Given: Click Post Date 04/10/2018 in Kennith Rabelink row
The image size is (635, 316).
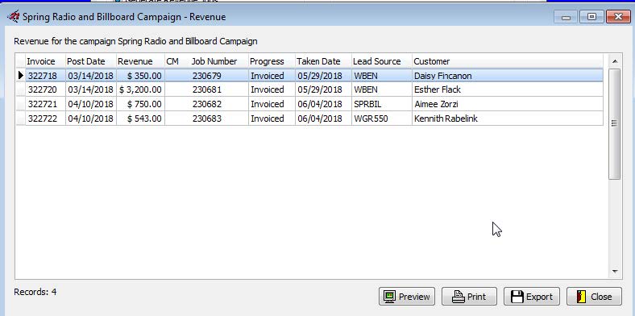Looking at the screenshot, I should coord(91,118).
